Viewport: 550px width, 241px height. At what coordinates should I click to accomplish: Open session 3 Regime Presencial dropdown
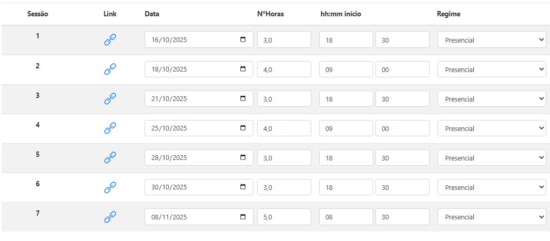[x=491, y=99]
